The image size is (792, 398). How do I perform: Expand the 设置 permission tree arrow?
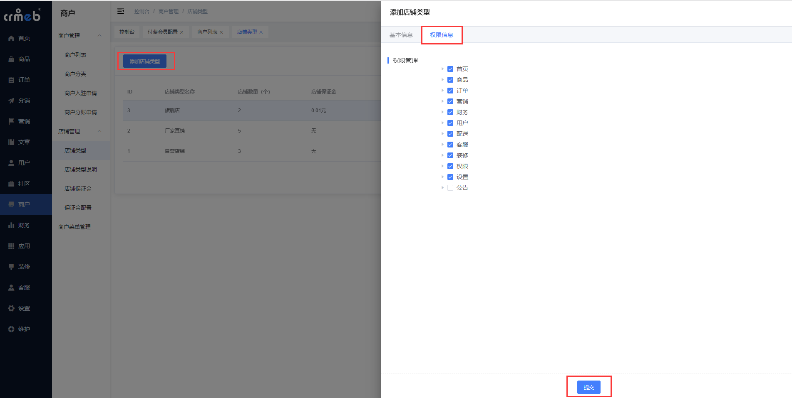click(x=442, y=177)
